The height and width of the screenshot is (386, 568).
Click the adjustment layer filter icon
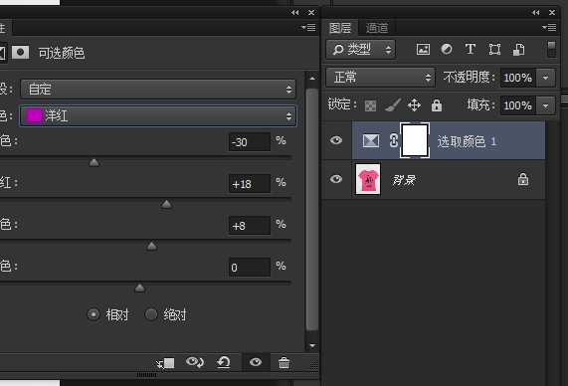tap(447, 49)
